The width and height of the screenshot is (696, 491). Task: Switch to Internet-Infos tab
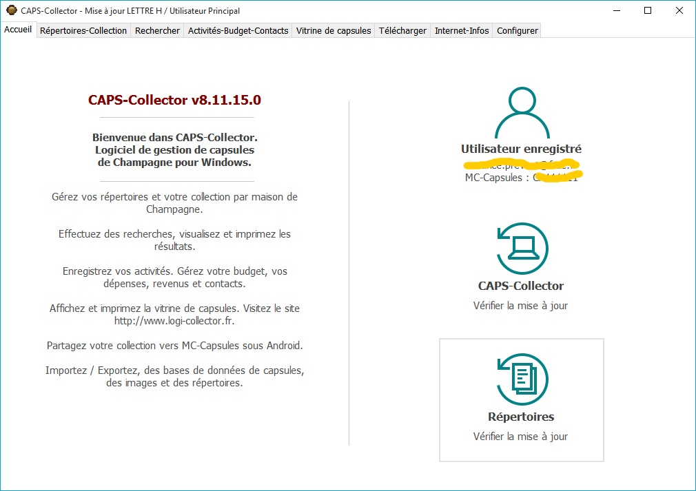(x=462, y=30)
